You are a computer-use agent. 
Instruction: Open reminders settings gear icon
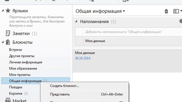point(181,21)
